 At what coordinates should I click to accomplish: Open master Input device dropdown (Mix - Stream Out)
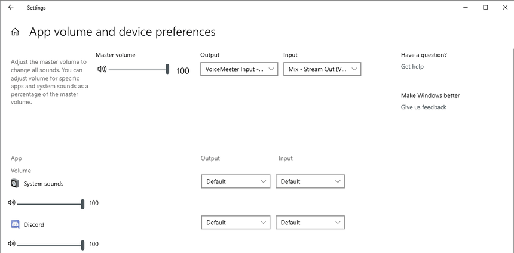click(322, 69)
